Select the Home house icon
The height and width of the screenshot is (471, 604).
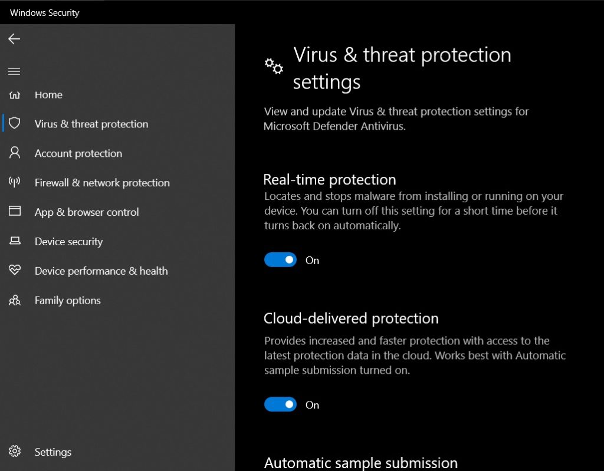(x=14, y=94)
